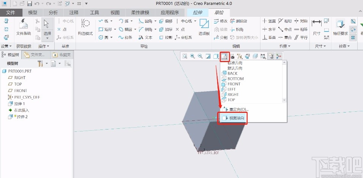Apply the 平行 parallel constraint

(x=301, y=37)
